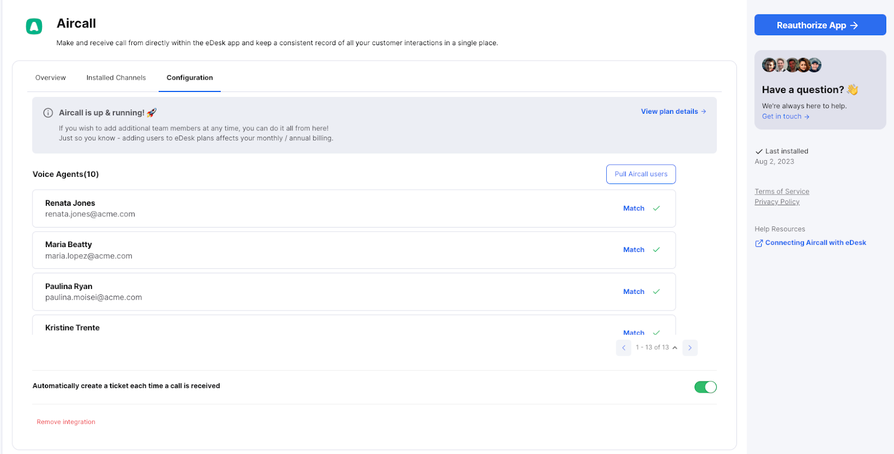Click Match for Renata Jones
Viewport: 894px width, 454px height.
(634, 209)
